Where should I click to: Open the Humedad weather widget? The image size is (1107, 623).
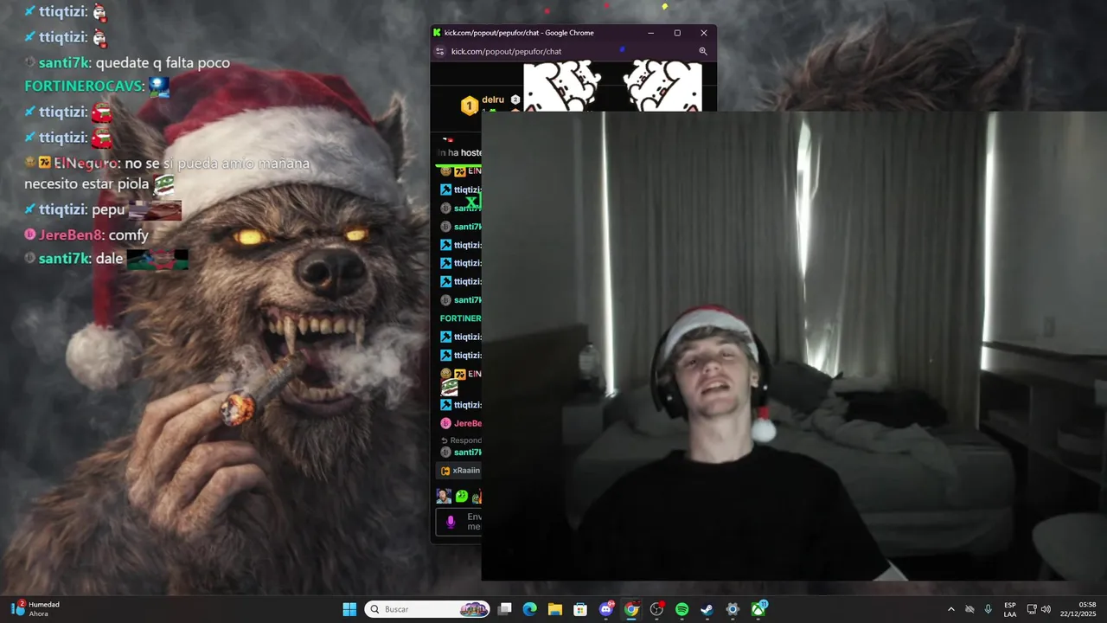pos(36,609)
